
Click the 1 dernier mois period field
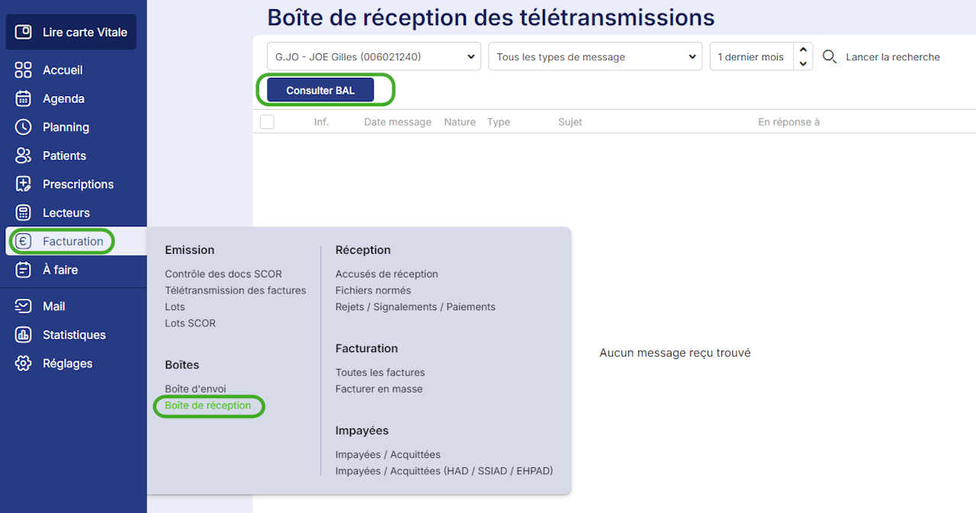(751, 57)
